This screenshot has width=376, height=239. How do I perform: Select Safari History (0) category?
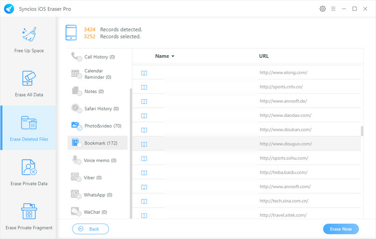(97, 108)
